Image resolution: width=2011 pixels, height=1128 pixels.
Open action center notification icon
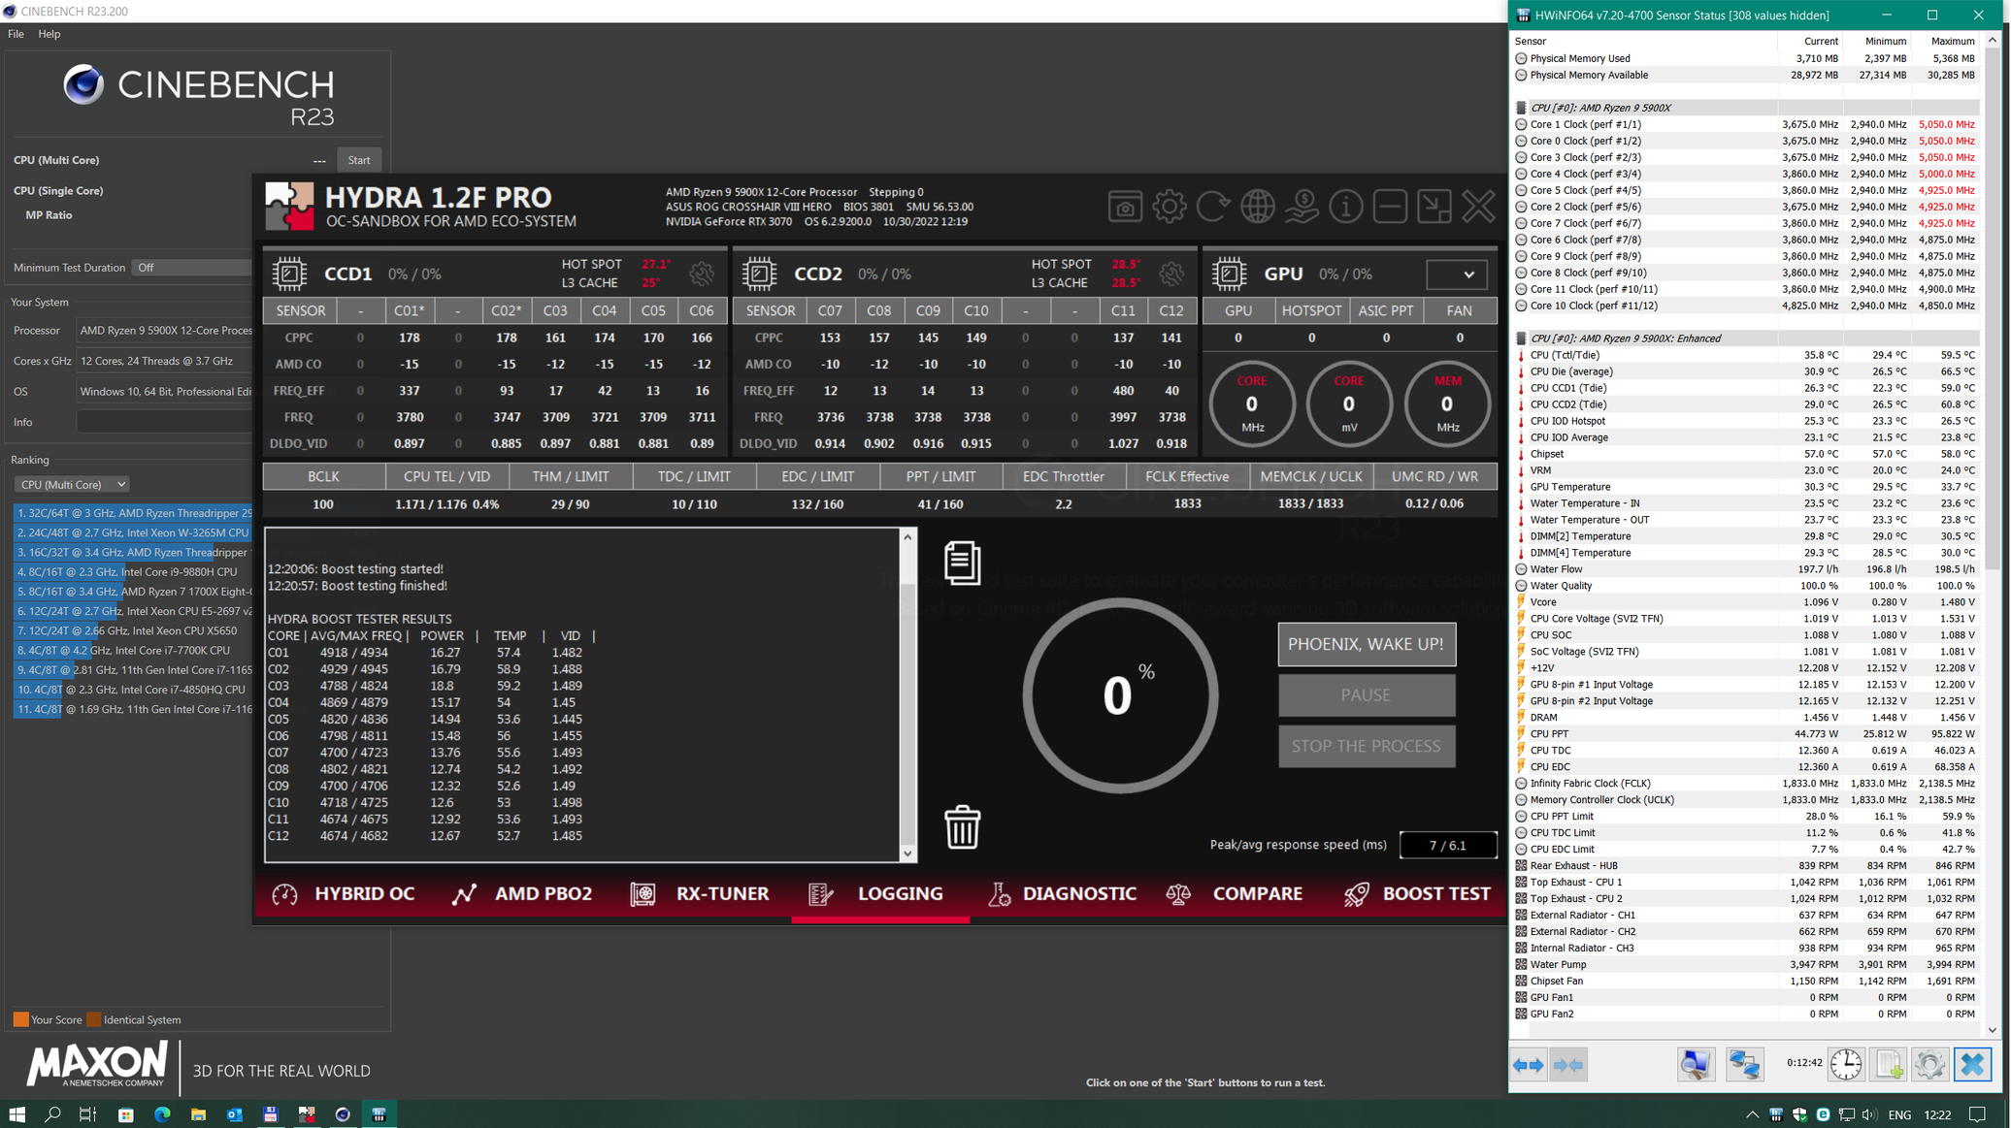coord(1977,1114)
